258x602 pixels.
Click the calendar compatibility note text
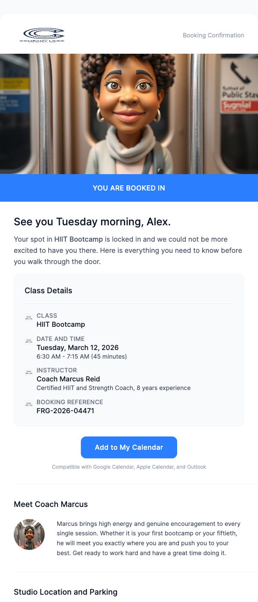tap(129, 467)
